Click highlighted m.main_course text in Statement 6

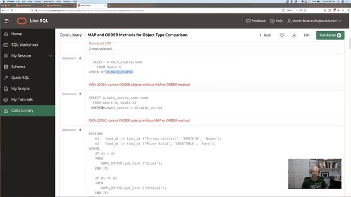(x=120, y=72)
